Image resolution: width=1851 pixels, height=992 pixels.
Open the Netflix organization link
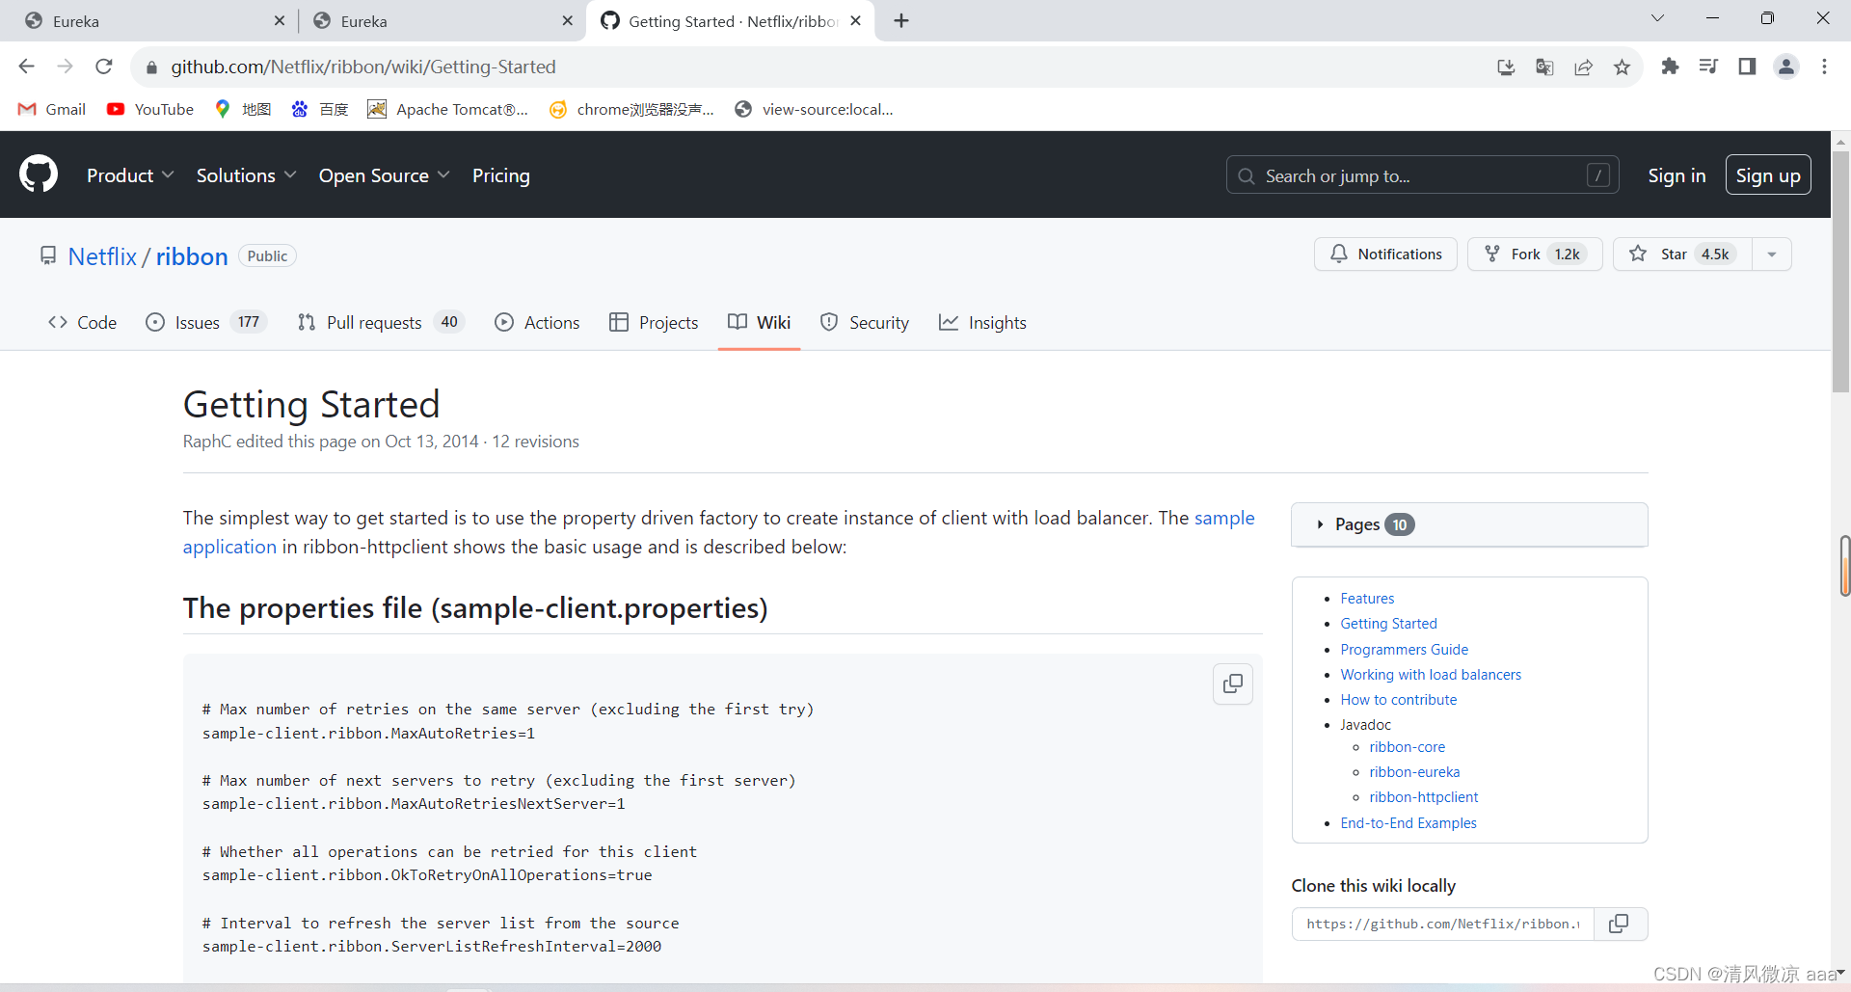102,256
